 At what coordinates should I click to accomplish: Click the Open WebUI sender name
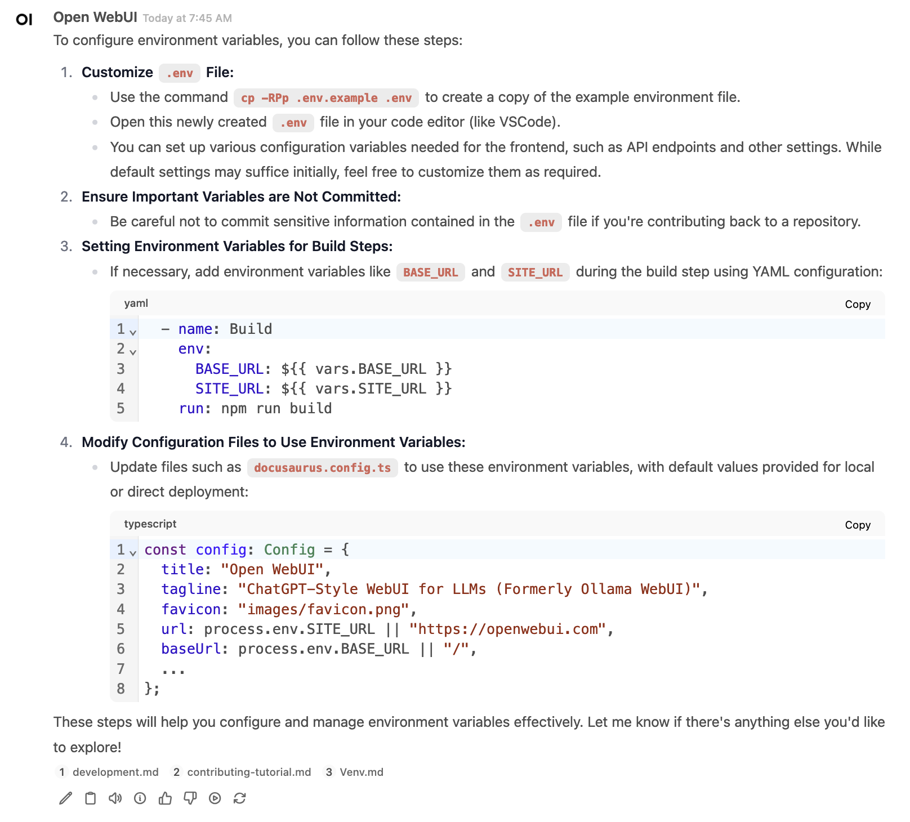[95, 17]
